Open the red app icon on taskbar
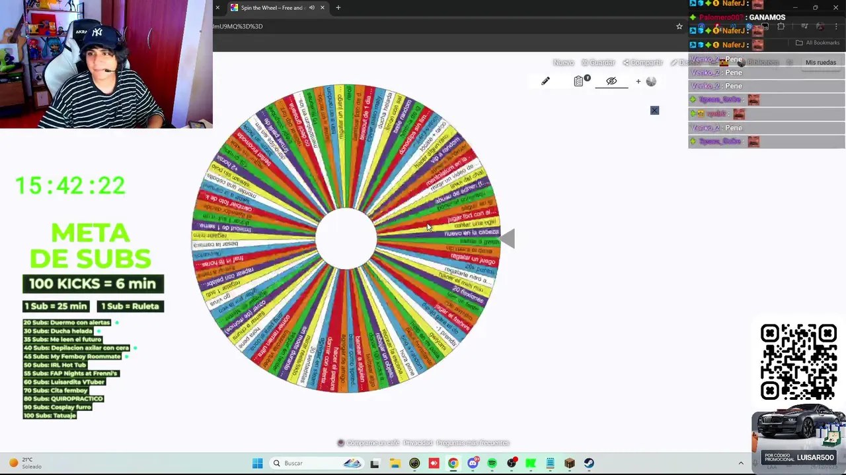846x475 pixels. (434, 463)
